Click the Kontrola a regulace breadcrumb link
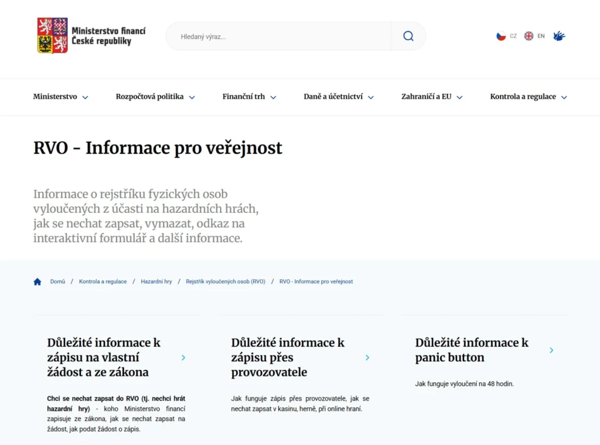 click(103, 282)
